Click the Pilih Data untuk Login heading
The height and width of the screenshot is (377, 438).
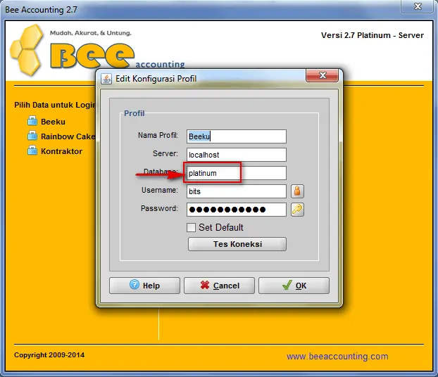point(55,105)
